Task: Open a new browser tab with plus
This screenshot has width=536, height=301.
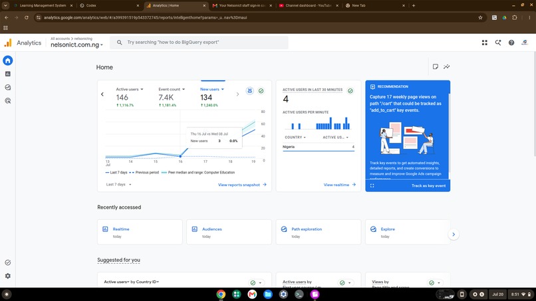Action: pyautogui.click(x=414, y=5)
